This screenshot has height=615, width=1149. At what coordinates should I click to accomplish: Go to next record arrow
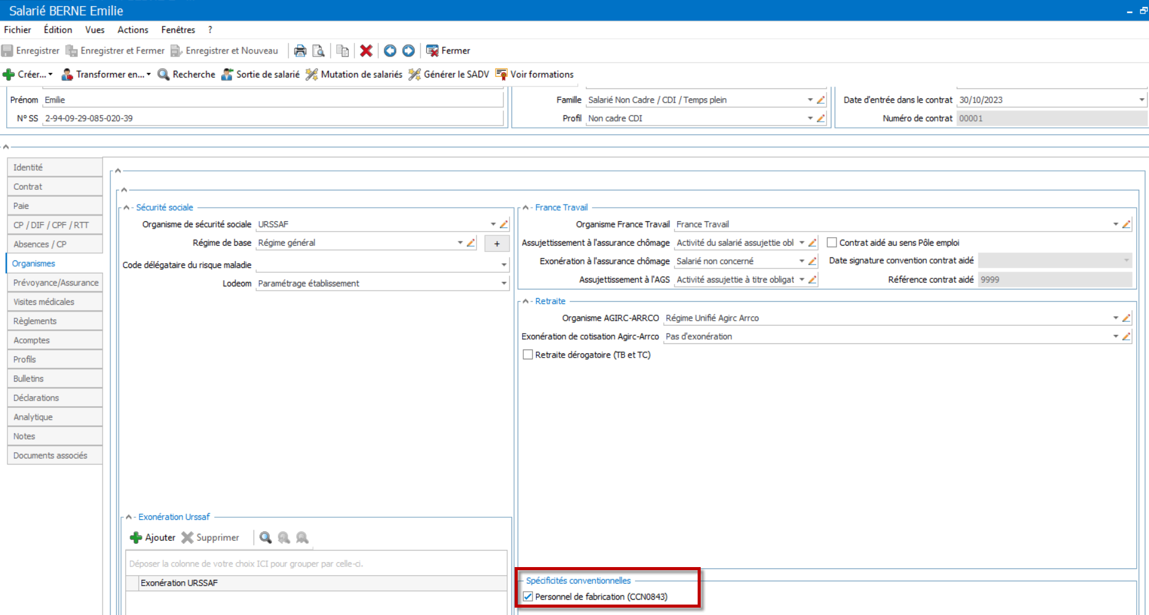tap(408, 51)
